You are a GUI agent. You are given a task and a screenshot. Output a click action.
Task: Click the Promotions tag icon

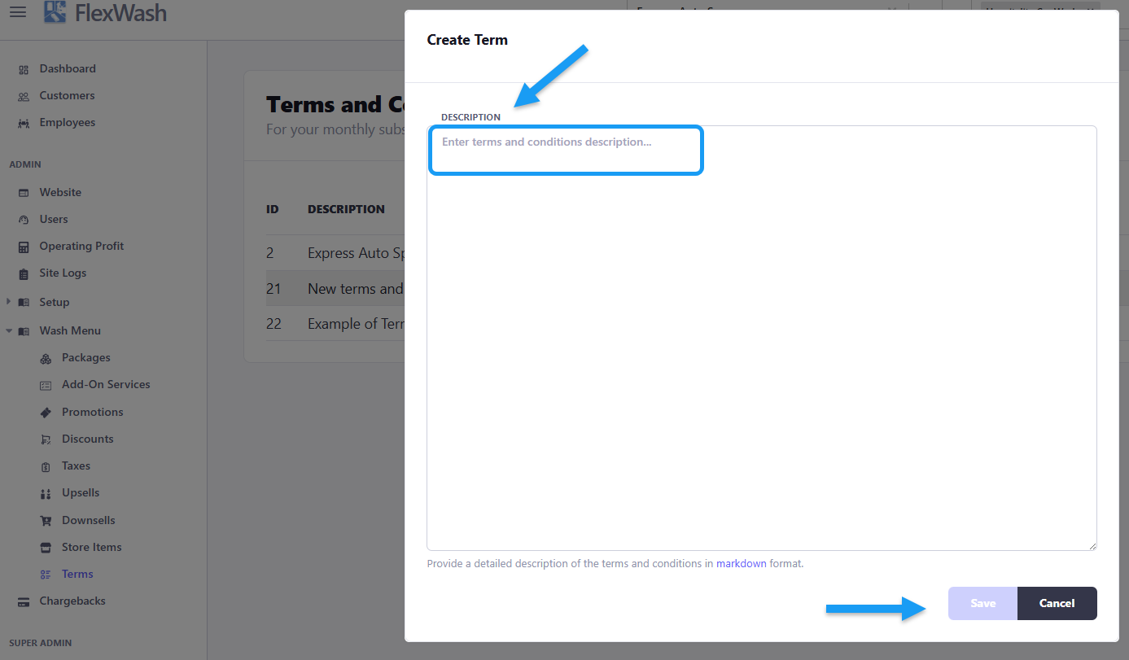click(46, 413)
